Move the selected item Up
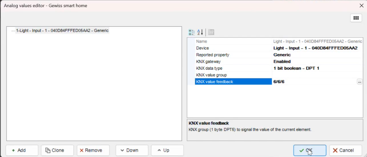The width and height of the screenshot is (367, 157). (x=167, y=150)
